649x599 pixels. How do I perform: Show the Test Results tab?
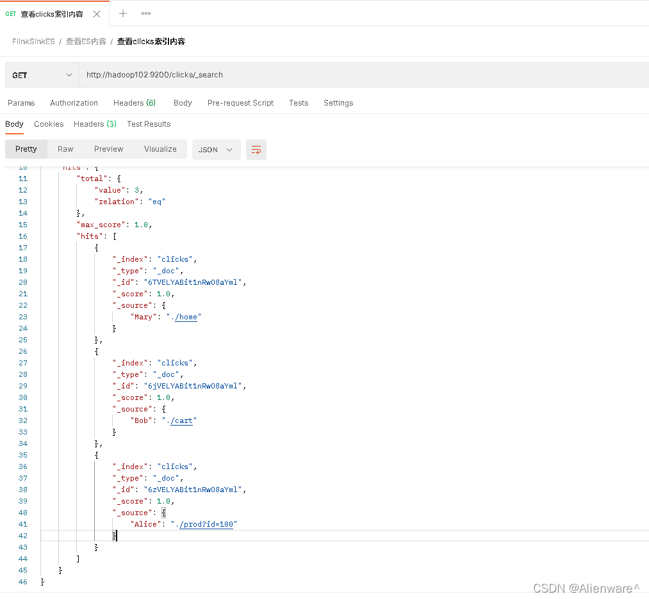pos(149,124)
